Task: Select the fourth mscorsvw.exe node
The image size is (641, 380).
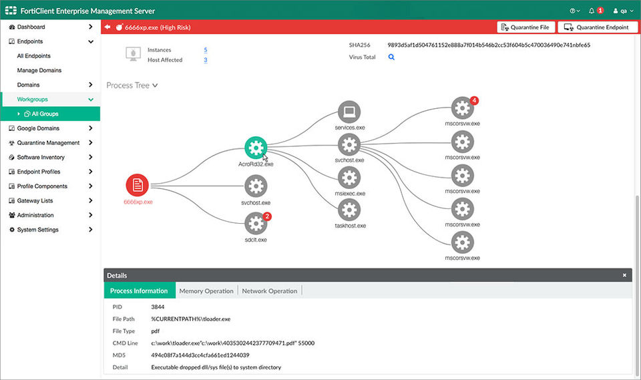Action: click(462, 209)
